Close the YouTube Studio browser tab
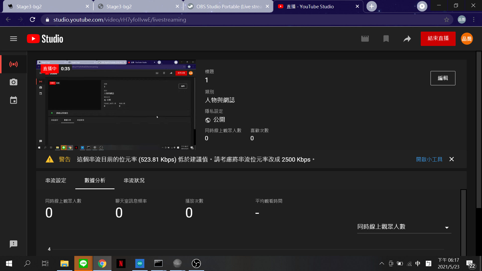 point(357,7)
